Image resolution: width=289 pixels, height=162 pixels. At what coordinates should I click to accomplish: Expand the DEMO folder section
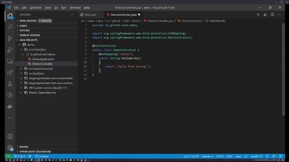[x=47, y=26]
